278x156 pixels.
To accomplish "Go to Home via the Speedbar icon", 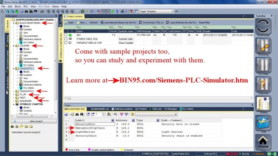I will [263, 143].
